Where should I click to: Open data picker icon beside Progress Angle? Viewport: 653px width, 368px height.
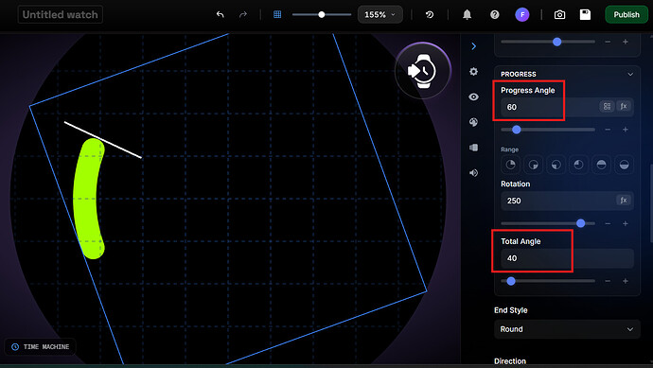click(607, 107)
